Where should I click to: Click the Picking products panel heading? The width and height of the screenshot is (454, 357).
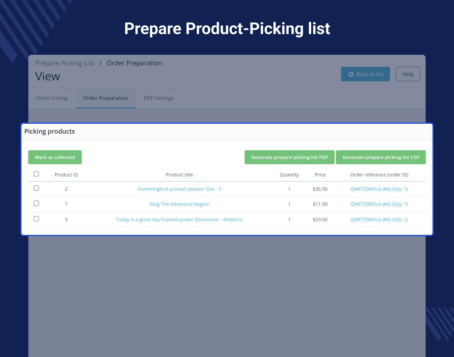tap(49, 131)
